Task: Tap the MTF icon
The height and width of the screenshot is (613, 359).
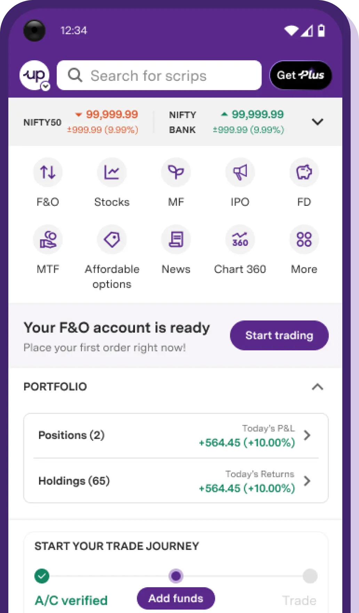Action: click(48, 239)
